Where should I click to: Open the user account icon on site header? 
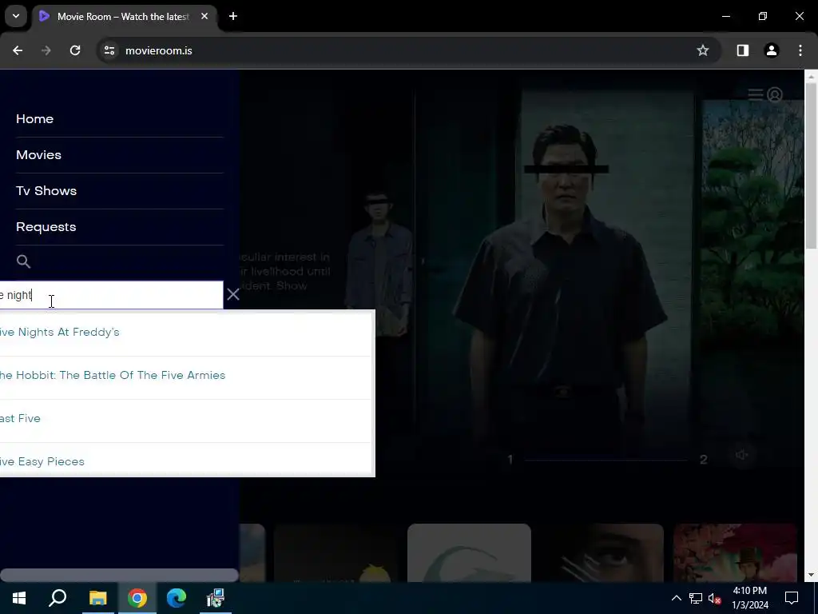[x=775, y=94]
